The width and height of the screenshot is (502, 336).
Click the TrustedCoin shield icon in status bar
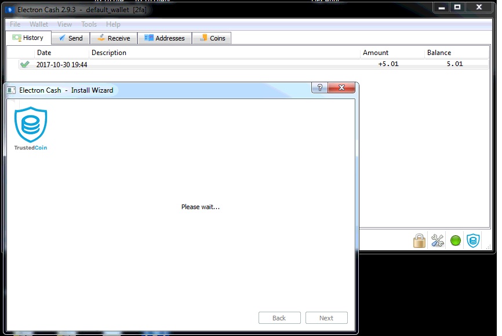473,240
